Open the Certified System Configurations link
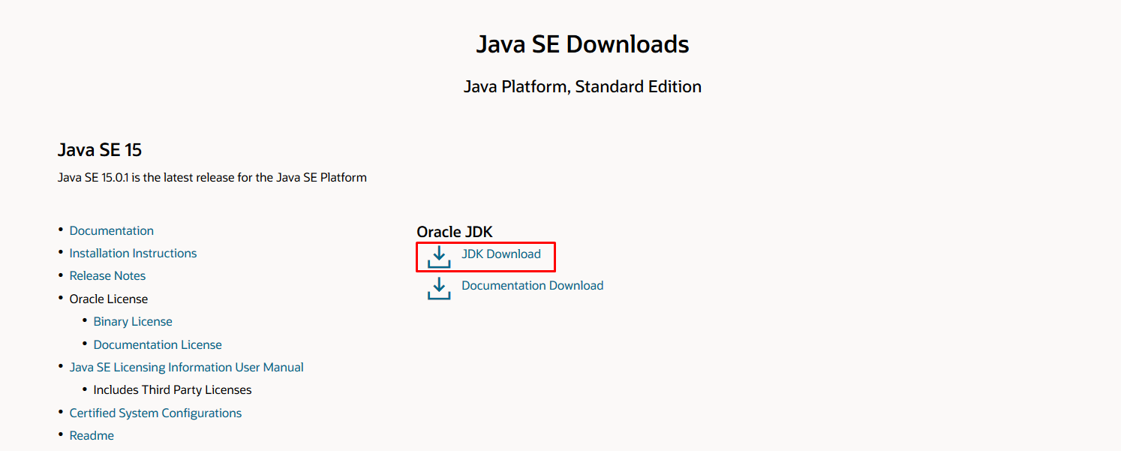Screen dimensions: 1121x451 pyautogui.click(x=156, y=413)
